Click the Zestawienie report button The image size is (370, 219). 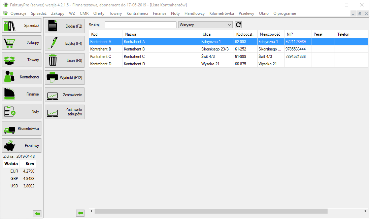[x=64, y=95]
